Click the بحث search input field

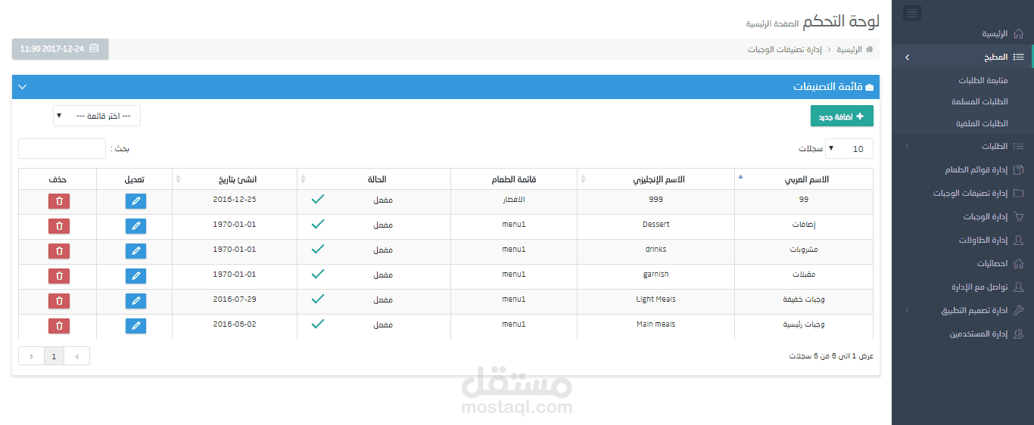[62, 149]
